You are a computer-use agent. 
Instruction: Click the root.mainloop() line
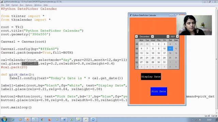tap(16, 107)
